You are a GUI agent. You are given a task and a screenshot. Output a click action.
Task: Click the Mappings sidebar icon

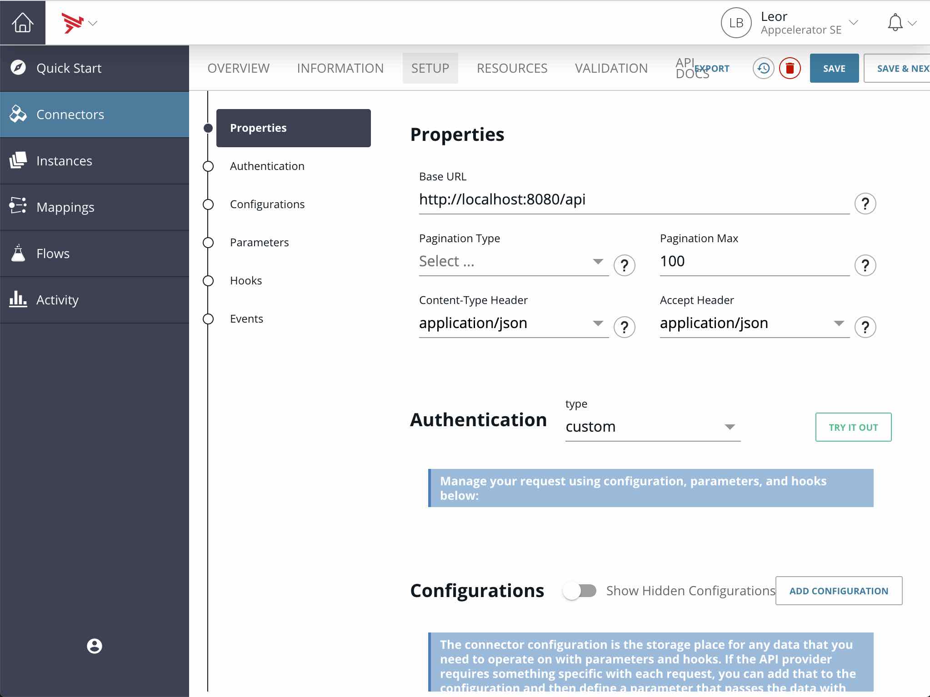18,206
